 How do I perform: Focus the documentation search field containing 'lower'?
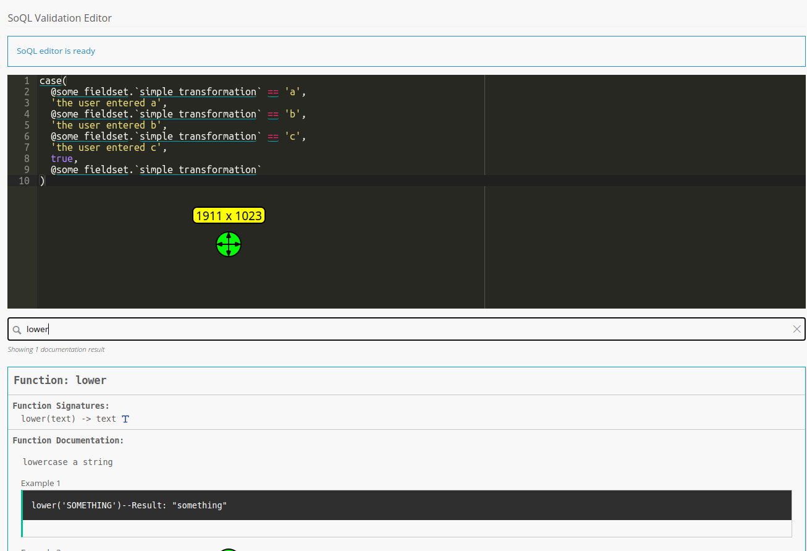406,329
